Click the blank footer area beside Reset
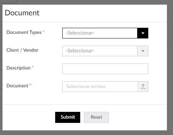 point(137,117)
